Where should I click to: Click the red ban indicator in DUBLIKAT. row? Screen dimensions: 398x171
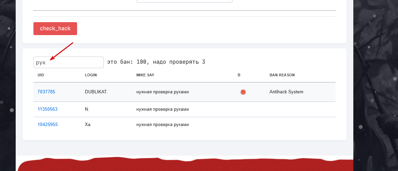click(x=243, y=92)
